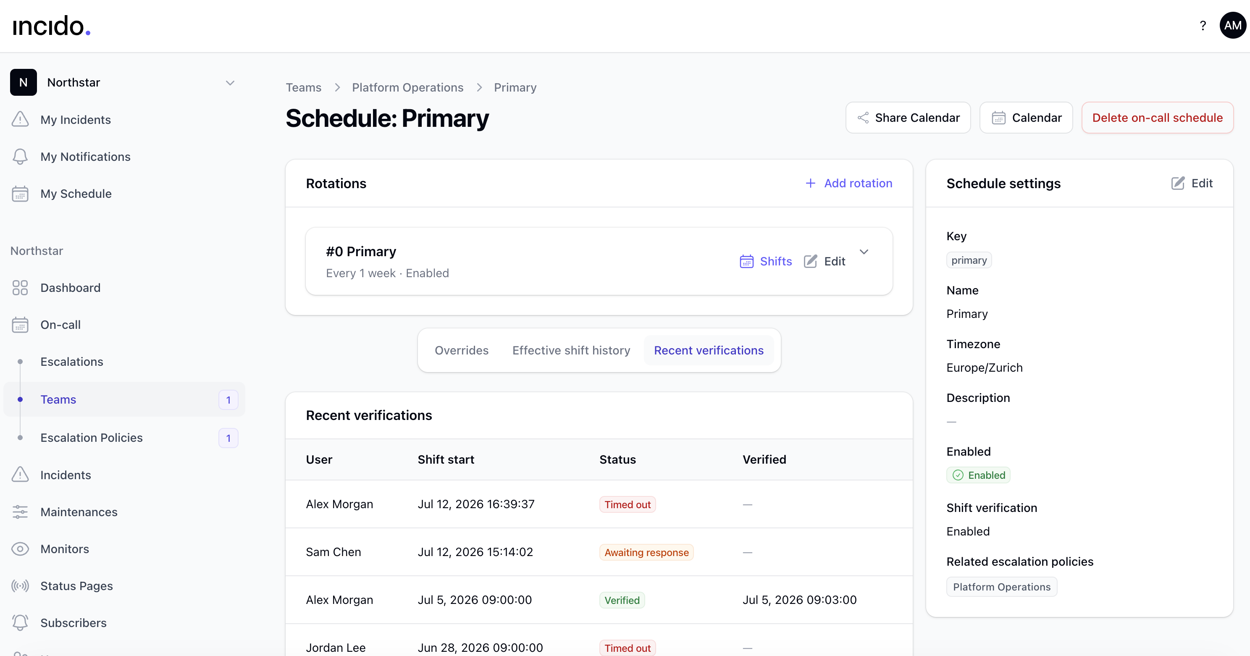The image size is (1250, 656).
Task: Click the Northstar workspace N badge
Action: [x=23, y=82]
